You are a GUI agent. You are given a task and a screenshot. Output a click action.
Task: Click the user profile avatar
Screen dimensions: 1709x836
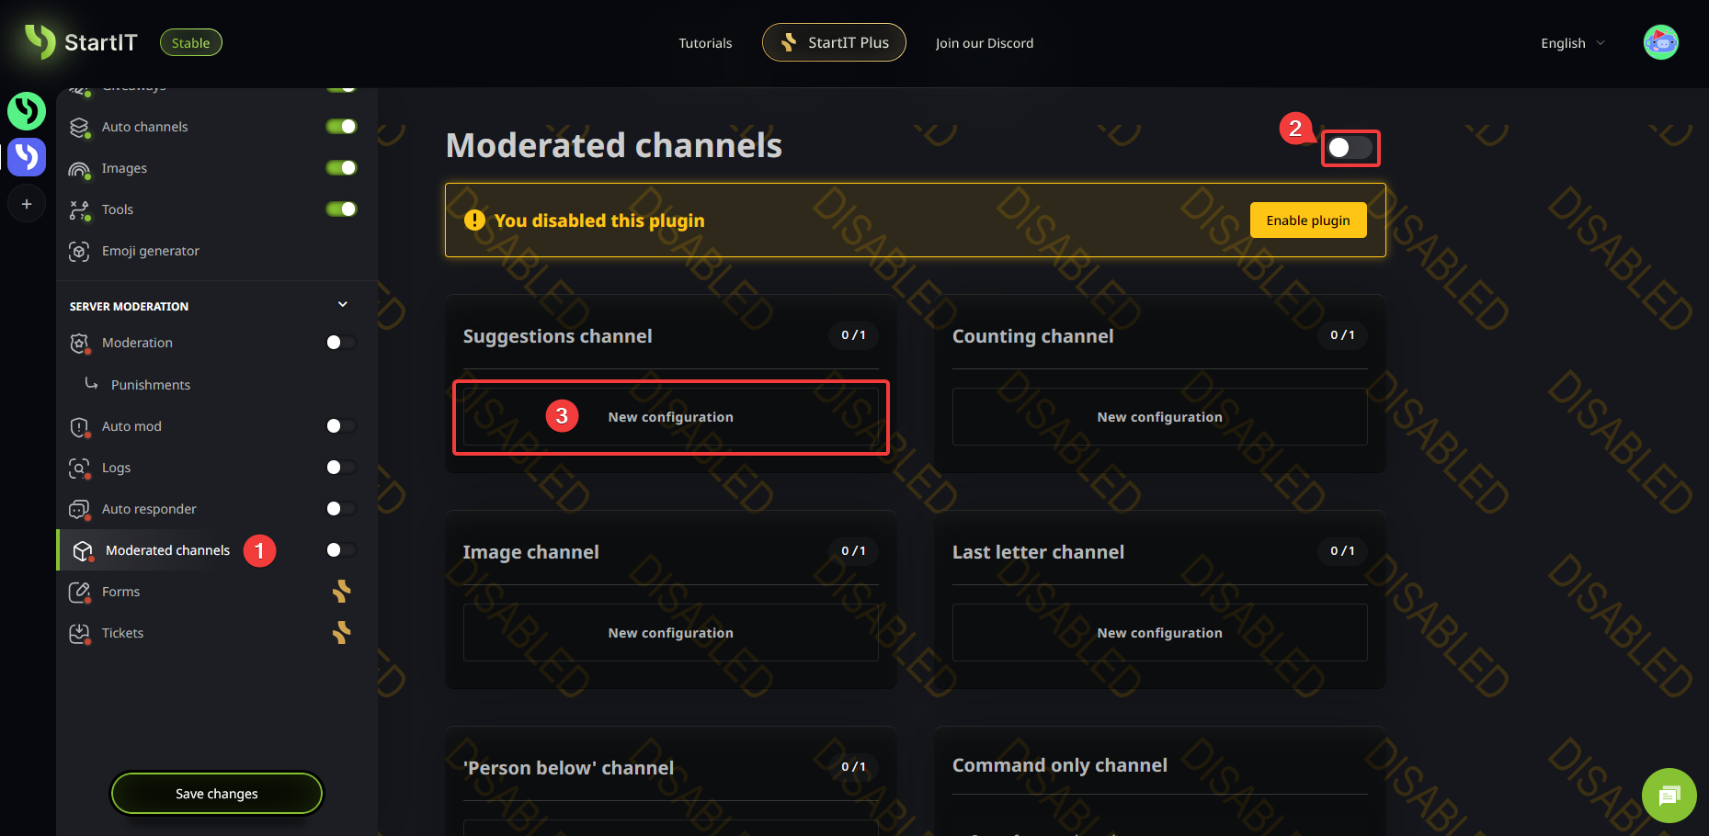coord(1660,42)
